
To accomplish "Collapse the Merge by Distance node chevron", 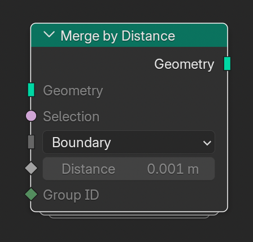I will click(x=49, y=34).
